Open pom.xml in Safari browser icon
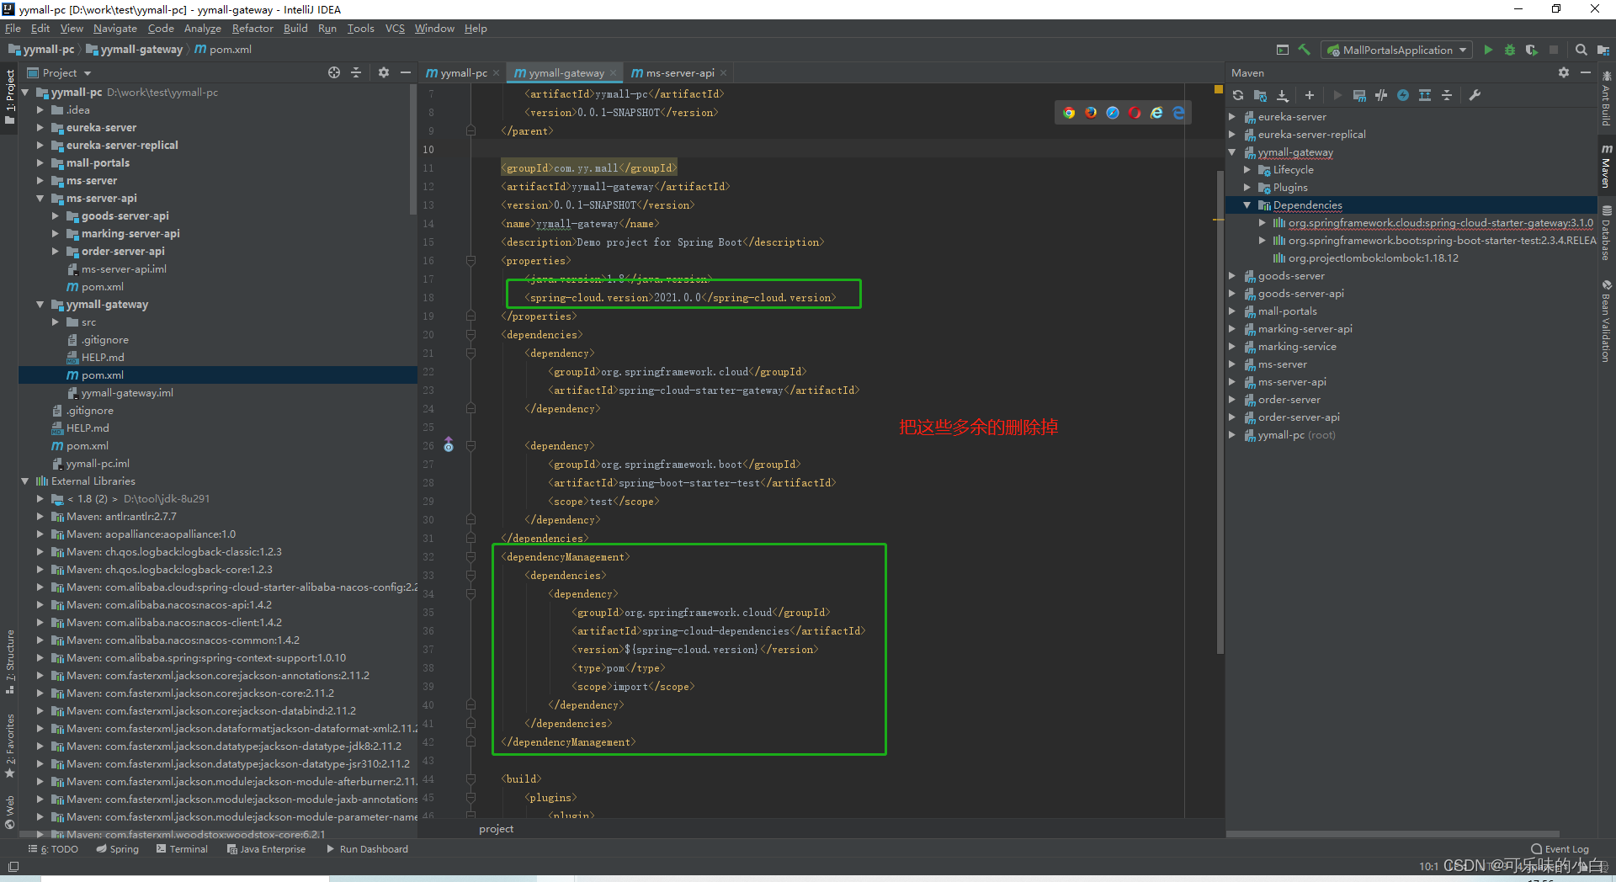The width and height of the screenshot is (1616, 882). (x=1113, y=113)
